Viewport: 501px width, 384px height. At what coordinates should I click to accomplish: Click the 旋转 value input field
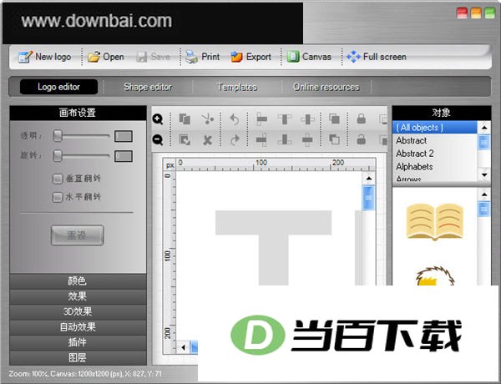point(124,156)
